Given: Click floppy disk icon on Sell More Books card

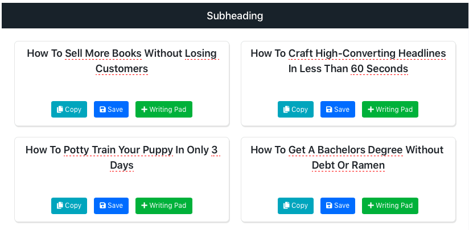Looking at the screenshot, I should 102,110.
